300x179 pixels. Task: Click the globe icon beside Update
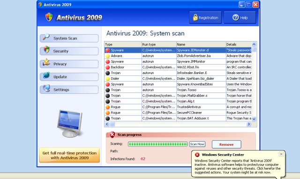point(46,75)
